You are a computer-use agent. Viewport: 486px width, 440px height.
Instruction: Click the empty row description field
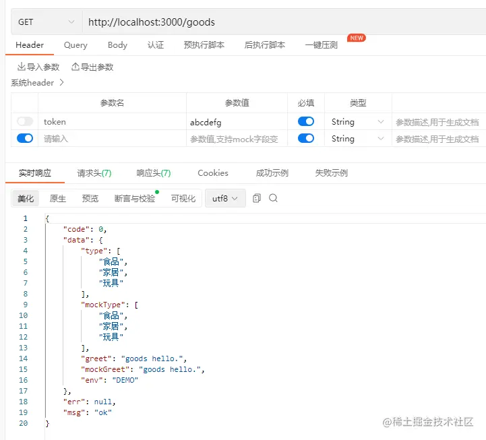click(439, 138)
